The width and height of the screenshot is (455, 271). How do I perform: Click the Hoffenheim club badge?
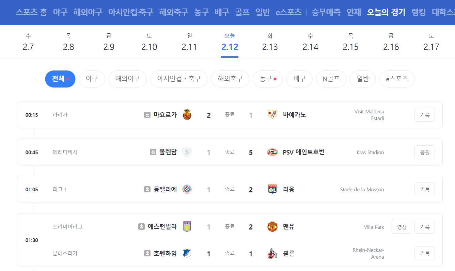pos(187,253)
